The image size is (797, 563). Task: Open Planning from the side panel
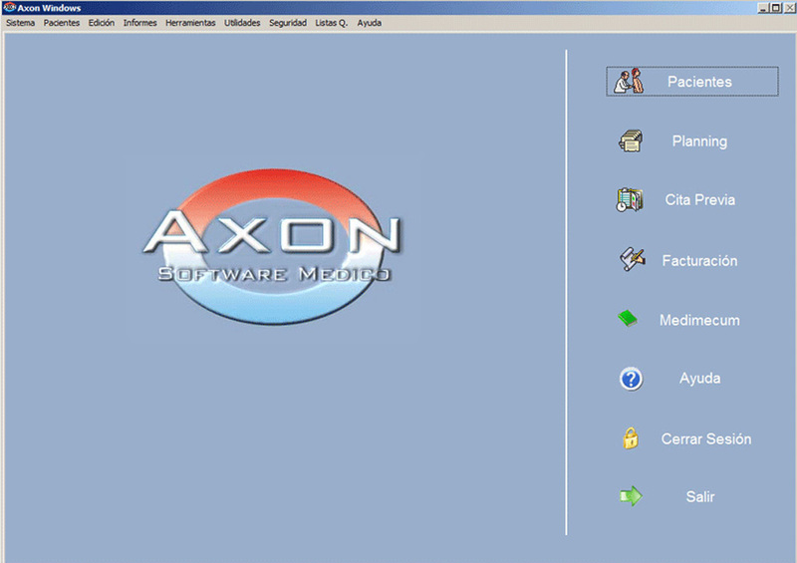point(699,141)
